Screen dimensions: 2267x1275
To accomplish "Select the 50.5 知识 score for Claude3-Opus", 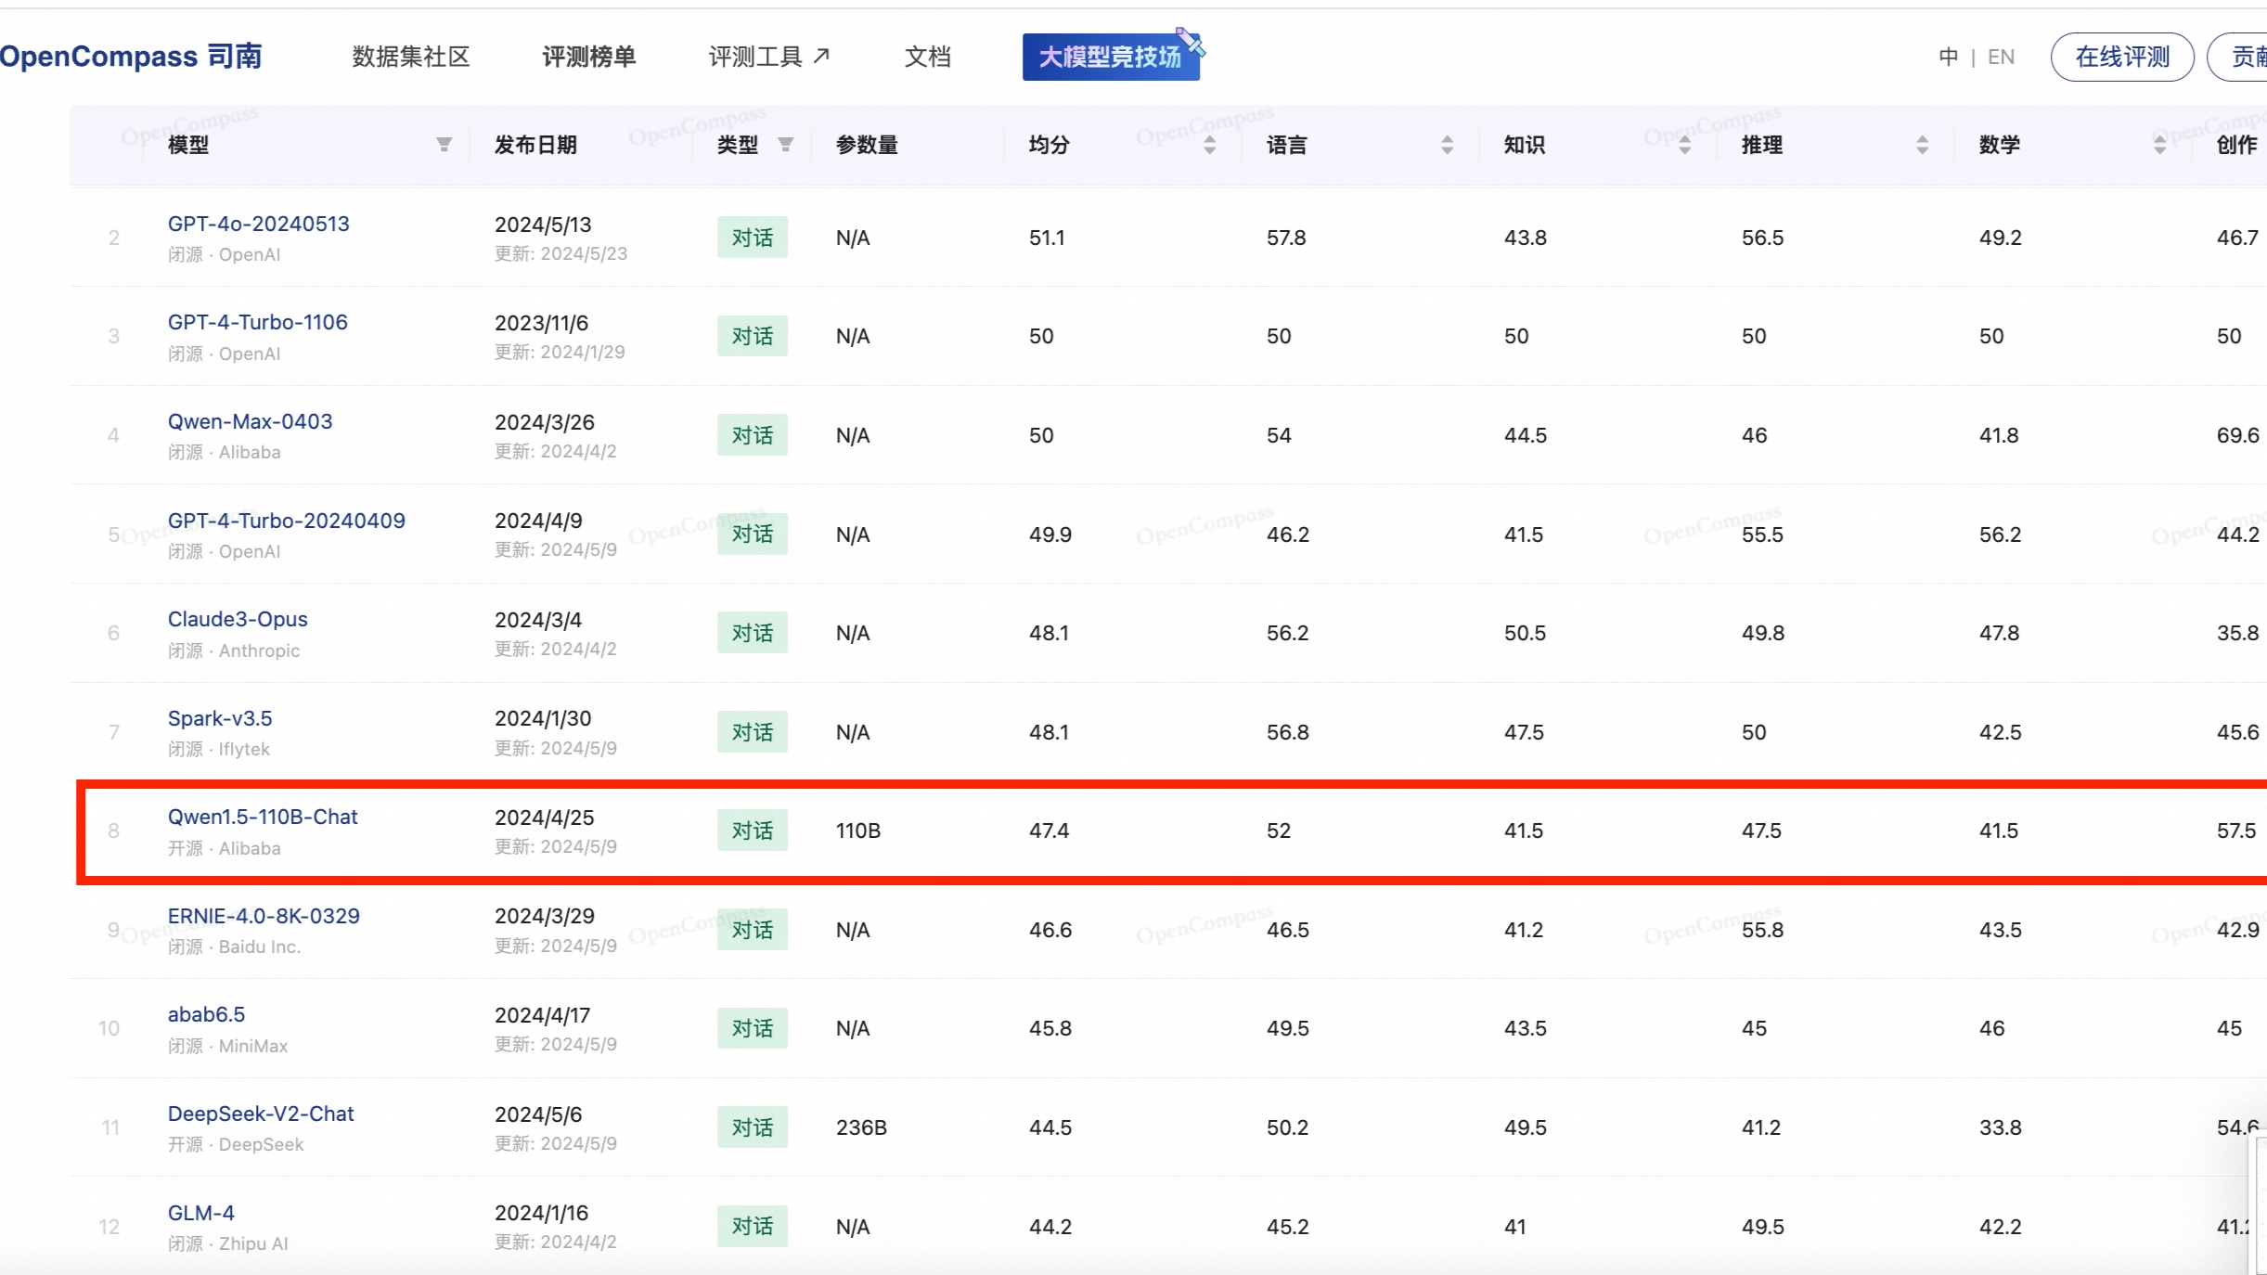I will click(1526, 633).
